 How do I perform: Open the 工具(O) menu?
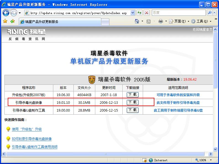tap(201, 21)
